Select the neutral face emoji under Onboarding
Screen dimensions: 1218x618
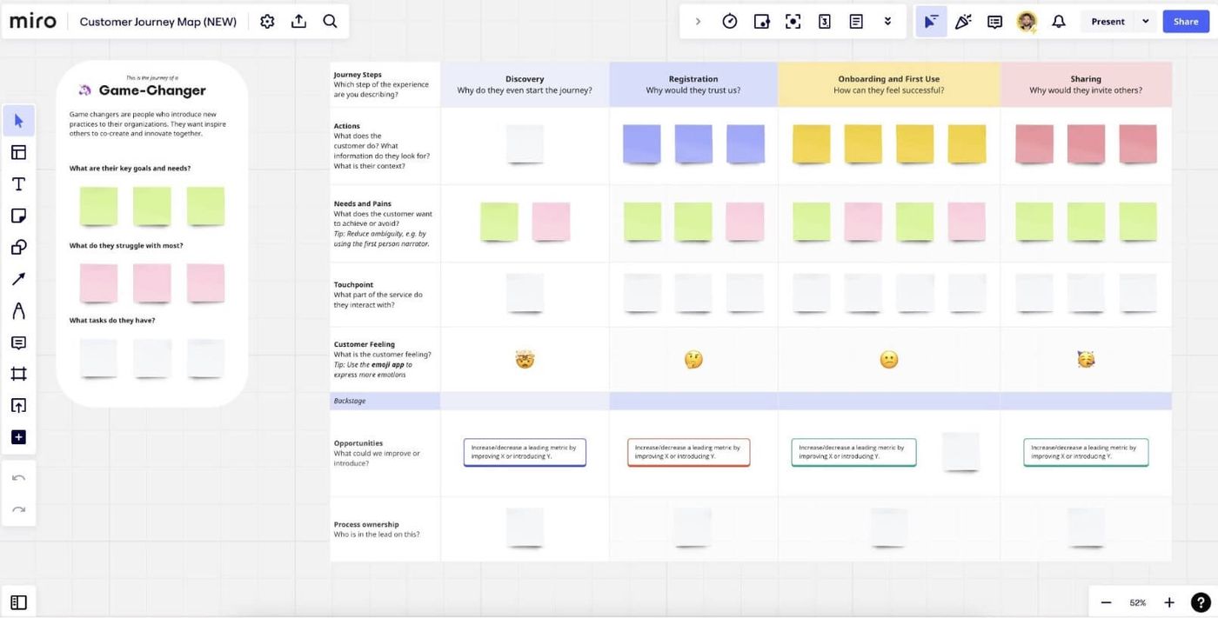click(888, 360)
